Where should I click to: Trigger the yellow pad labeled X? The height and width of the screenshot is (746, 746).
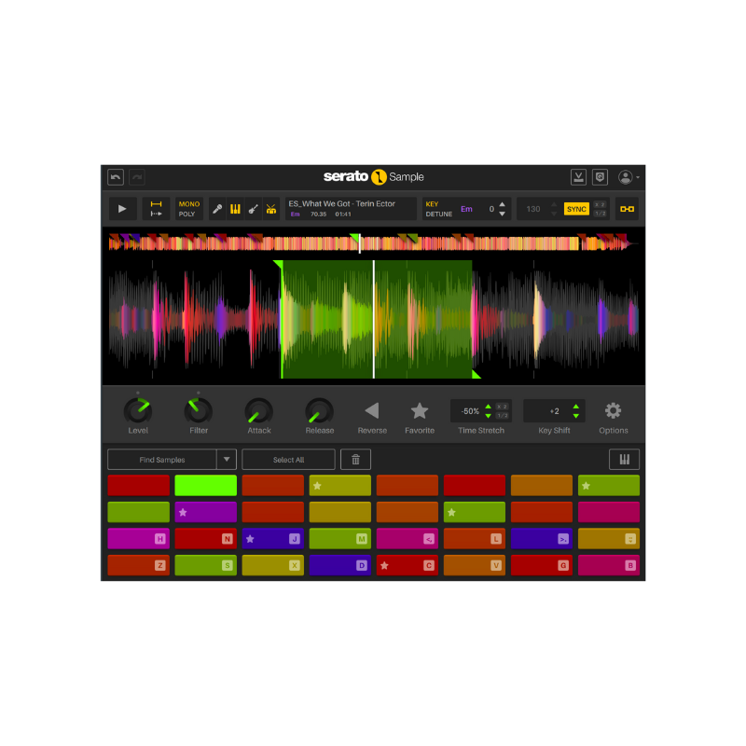pyautogui.click(x=272, y=566)
